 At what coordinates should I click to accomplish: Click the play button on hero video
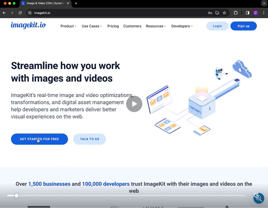pyautogui.click(x=134, y=104)
